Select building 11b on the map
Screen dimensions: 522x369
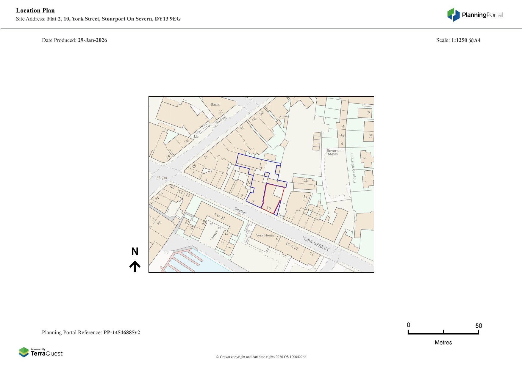tap(305, 180)
